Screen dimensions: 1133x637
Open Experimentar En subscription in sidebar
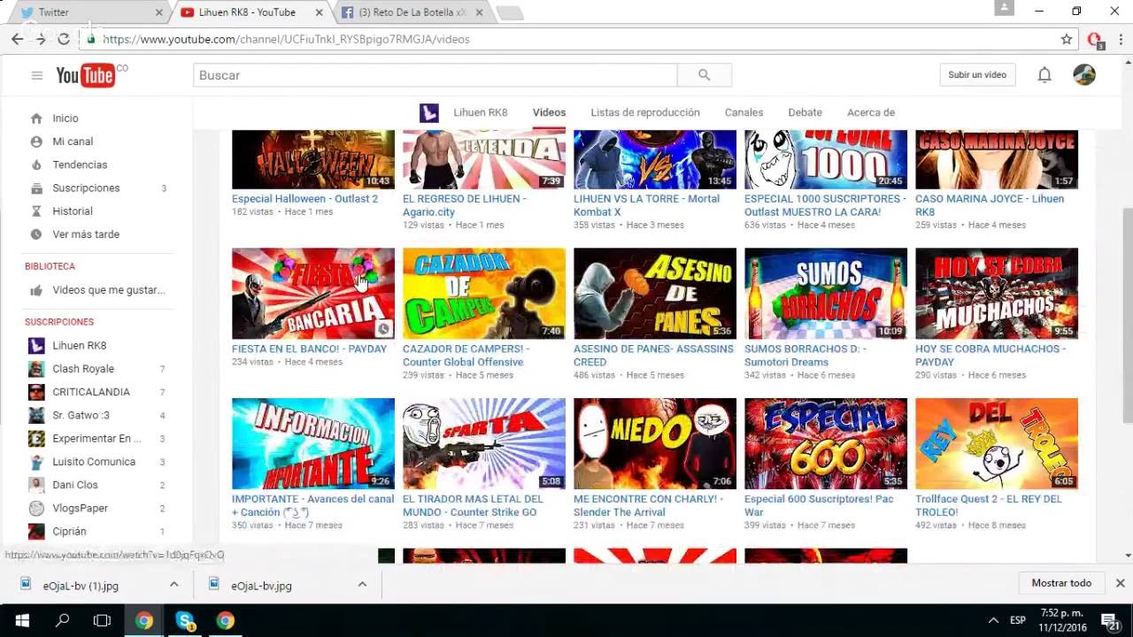pyautogui.click(x=96, y=439)
